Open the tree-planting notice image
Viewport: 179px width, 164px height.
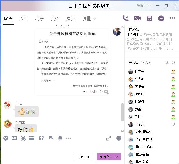click(x=72, y=61)
